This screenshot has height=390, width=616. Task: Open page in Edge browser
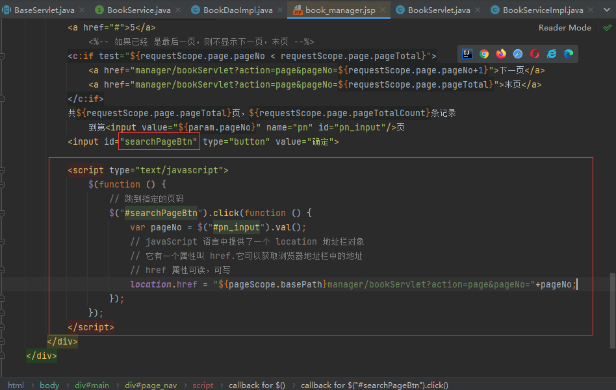tap(569, 54)
